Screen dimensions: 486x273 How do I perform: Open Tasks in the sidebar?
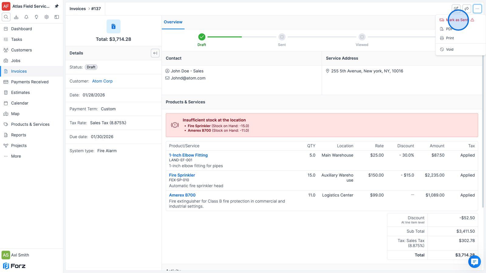32,39
